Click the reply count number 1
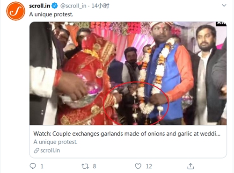 click(x=42, y=166)
